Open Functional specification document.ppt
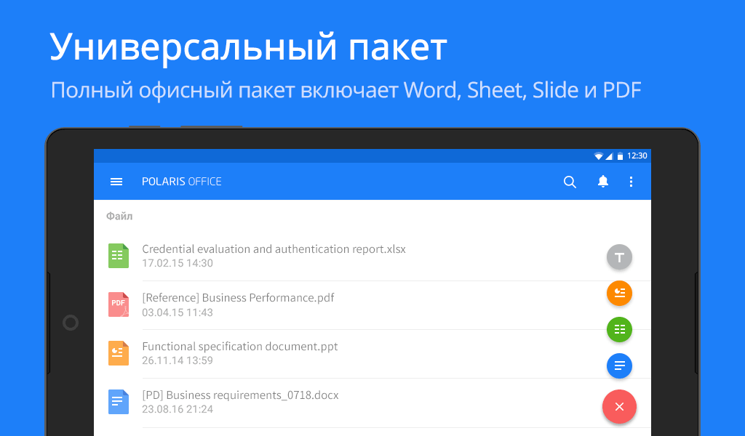This screenshot has width=745, height=436. pyautogui.click(x=240, y=347)
